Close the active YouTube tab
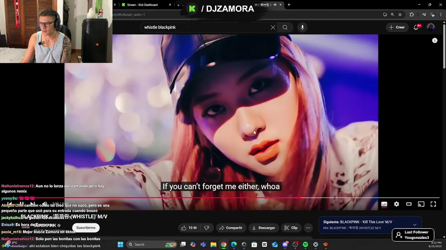 coord(280,5)
